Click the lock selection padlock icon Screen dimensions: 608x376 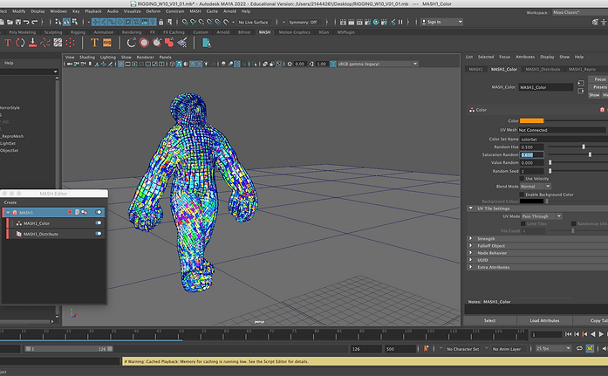click(161, 22)
